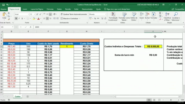Open Estilos de Célula gallery

[x=134, y=16]
